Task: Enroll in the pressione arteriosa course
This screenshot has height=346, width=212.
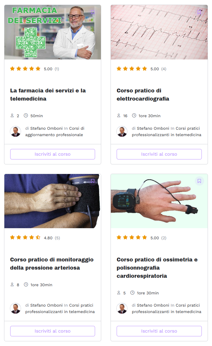Action: pyautogui.click(x=52, y=331)
